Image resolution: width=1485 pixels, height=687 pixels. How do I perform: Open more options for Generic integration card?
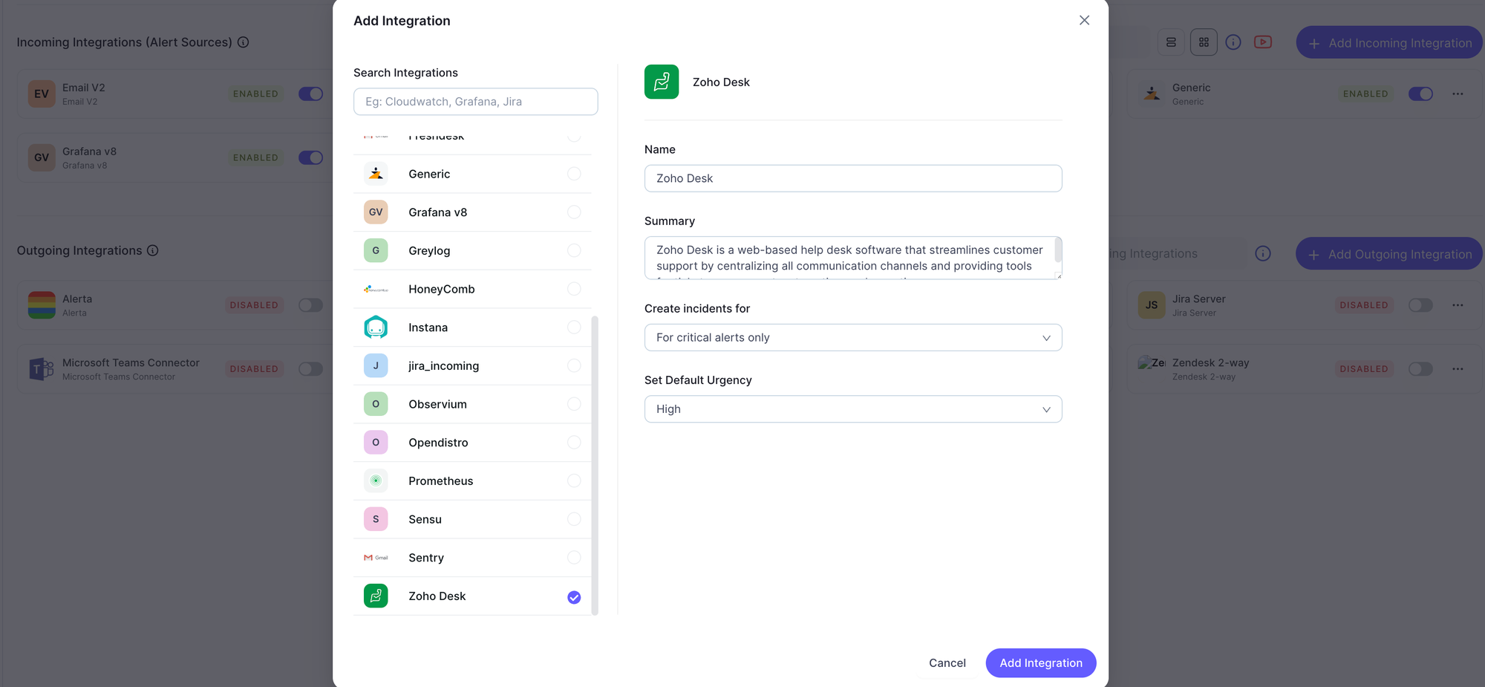click(1458, 94)
